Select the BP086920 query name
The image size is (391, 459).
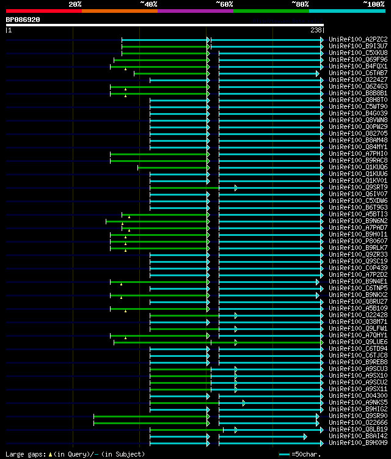pyautogui.click(x=23, y=20)
